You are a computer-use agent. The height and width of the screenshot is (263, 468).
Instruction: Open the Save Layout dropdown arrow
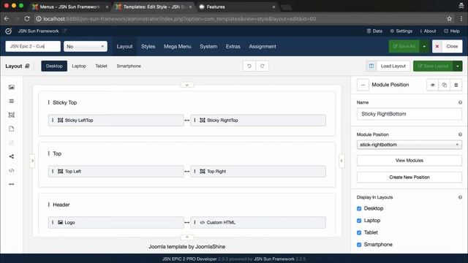click(457, 66)
